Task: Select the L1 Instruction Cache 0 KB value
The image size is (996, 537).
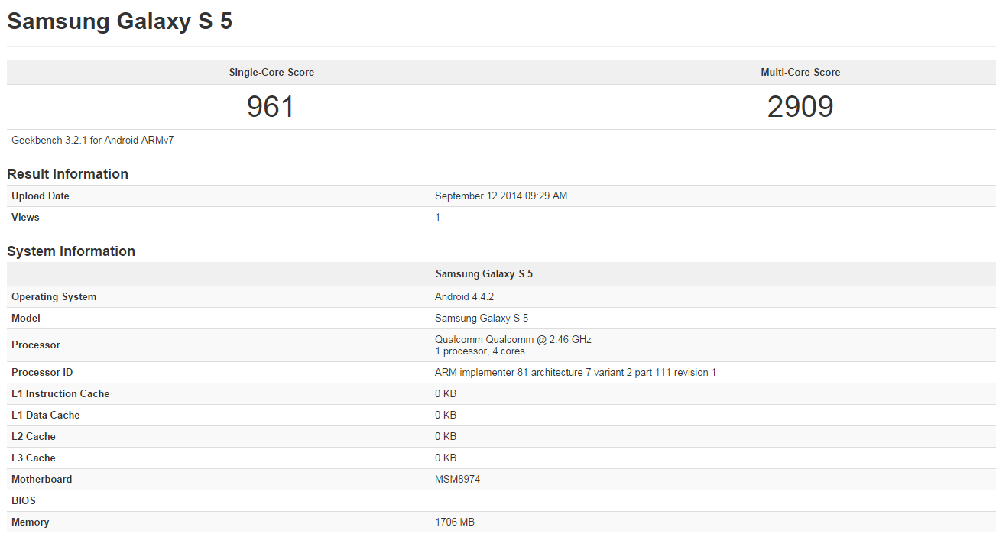Action: click(446, 394)
